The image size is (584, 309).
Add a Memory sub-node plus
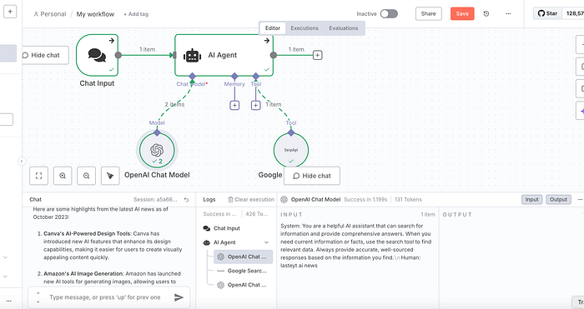point(234,105)
